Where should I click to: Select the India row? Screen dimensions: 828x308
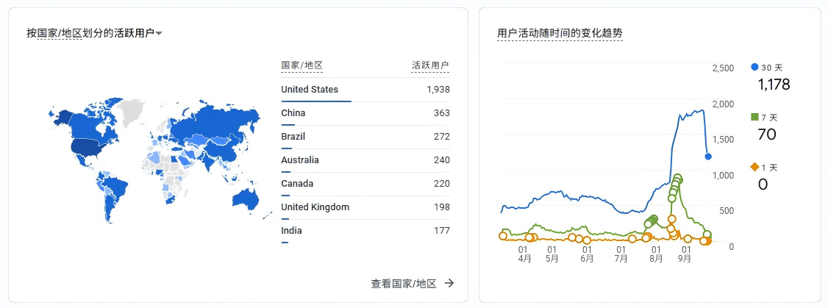[365, 231]
